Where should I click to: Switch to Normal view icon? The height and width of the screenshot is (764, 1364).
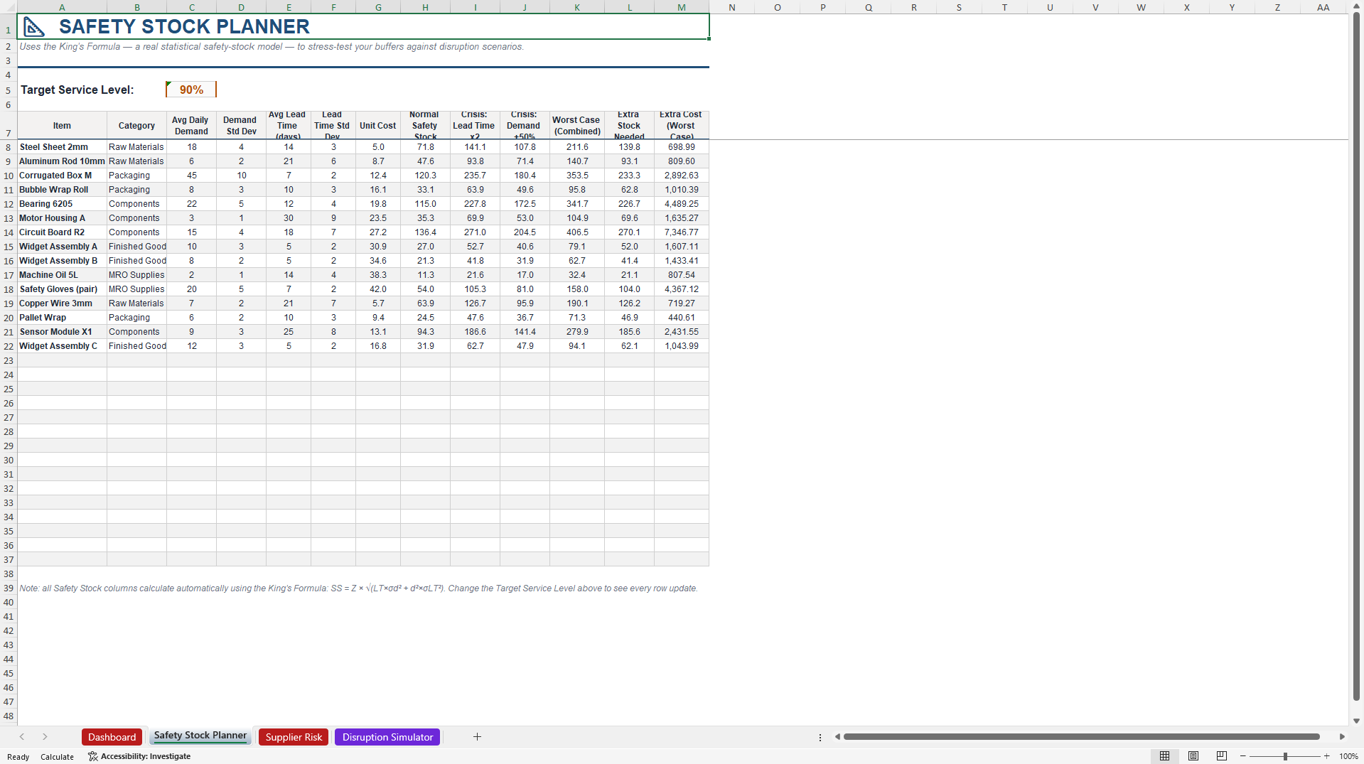[x=1164, y=756]
